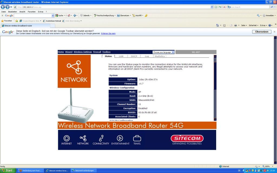Image resolution: width=277 pixels, height=173 pixels.
Task: Open the Datei menu
Action: pyautogui.click(x=4, y=12)
